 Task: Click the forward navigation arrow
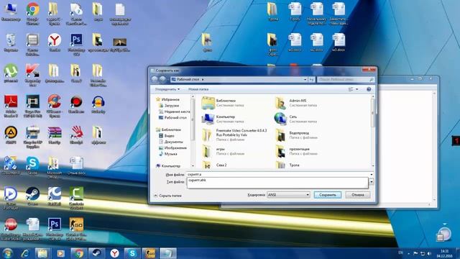[162, 79]
